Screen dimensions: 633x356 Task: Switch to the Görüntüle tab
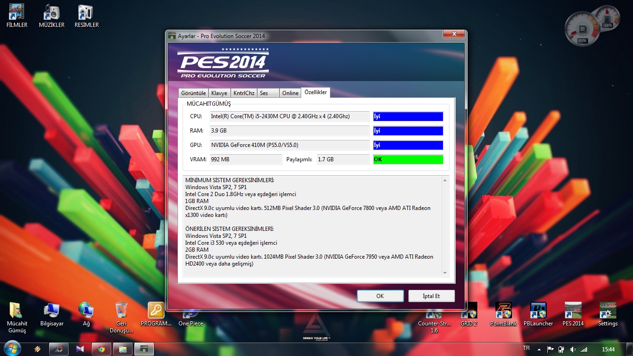click(193, 93)
